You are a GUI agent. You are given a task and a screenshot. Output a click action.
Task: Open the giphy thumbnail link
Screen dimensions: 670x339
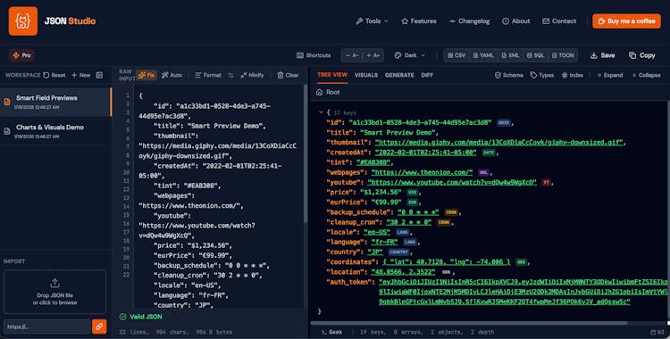point(499,142)
